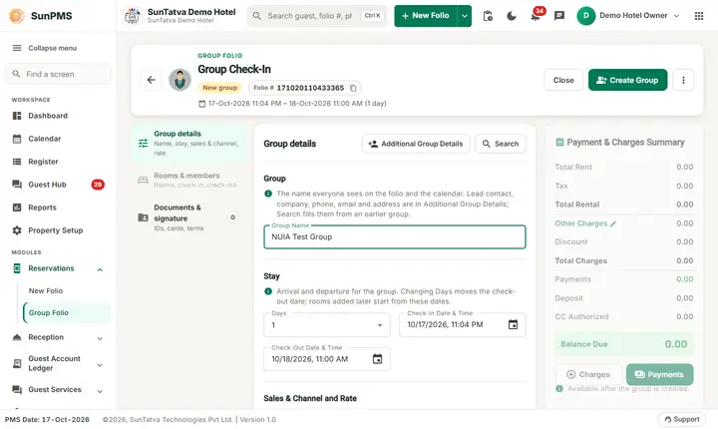
Task: Switch to the Group details step
Action: [188, 143]
